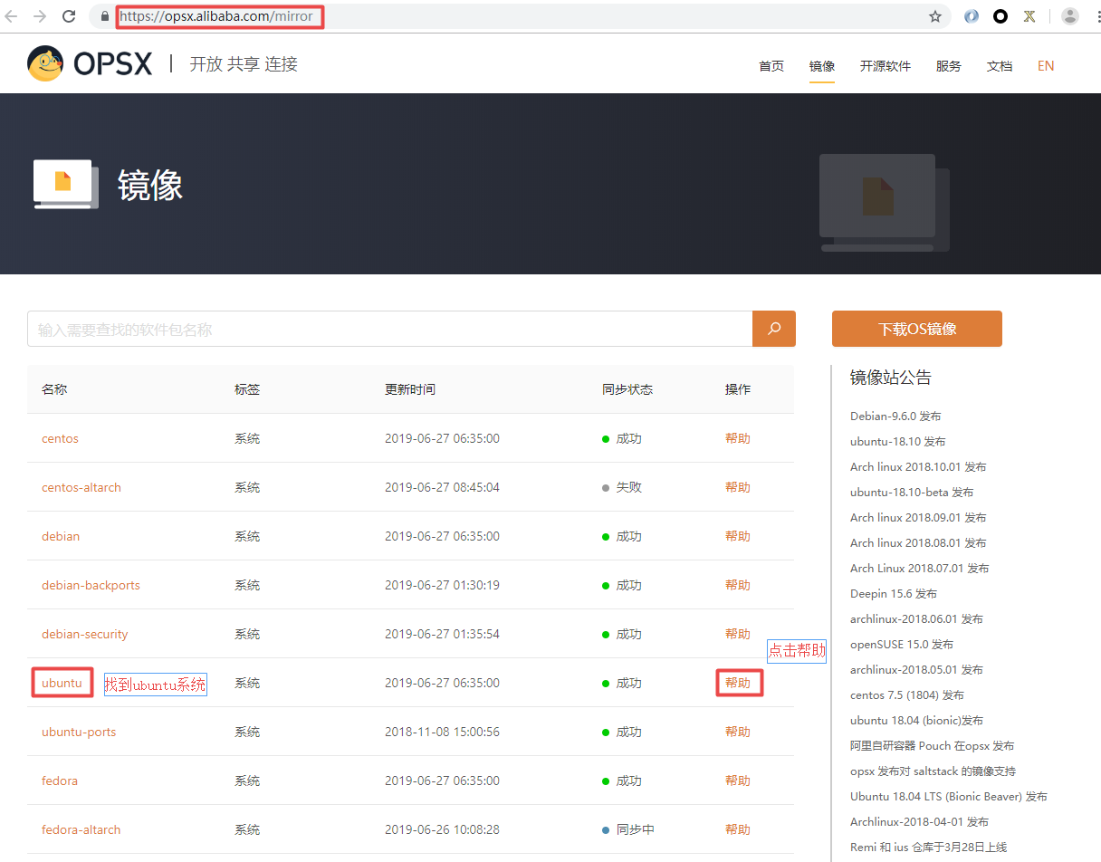Viewport: 1101px width, 862px height.
Task: Click the address bar URL
Action: 217,16
